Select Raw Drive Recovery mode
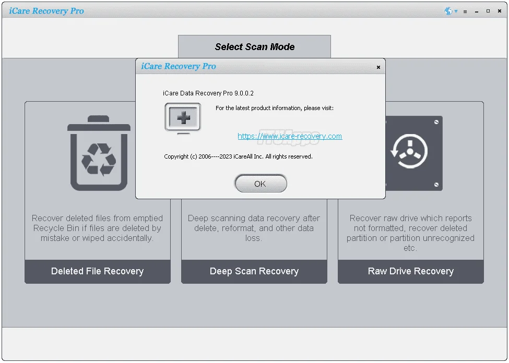 (x=411, y=271)
